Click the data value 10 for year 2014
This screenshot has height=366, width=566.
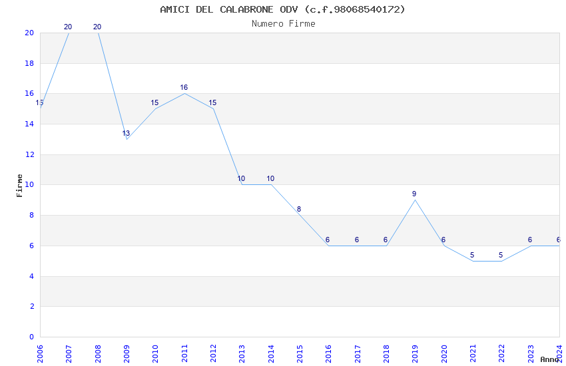click(x=270, y=178)
